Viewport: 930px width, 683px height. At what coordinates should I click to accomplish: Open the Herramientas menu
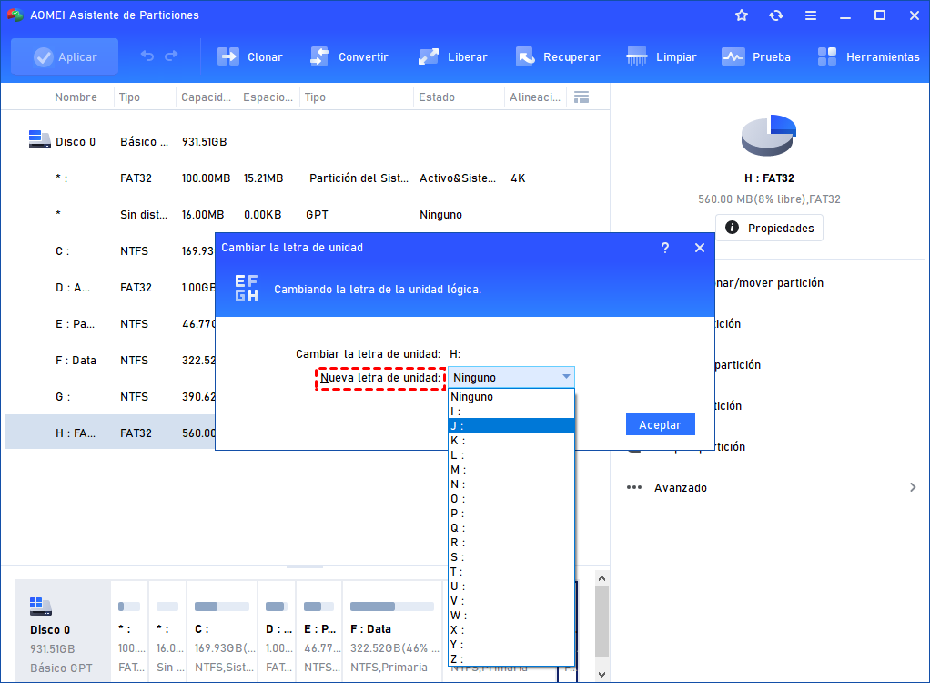tap(868, 57)
